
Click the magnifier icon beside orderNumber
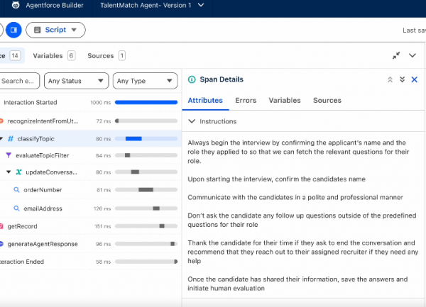point(16,190)
